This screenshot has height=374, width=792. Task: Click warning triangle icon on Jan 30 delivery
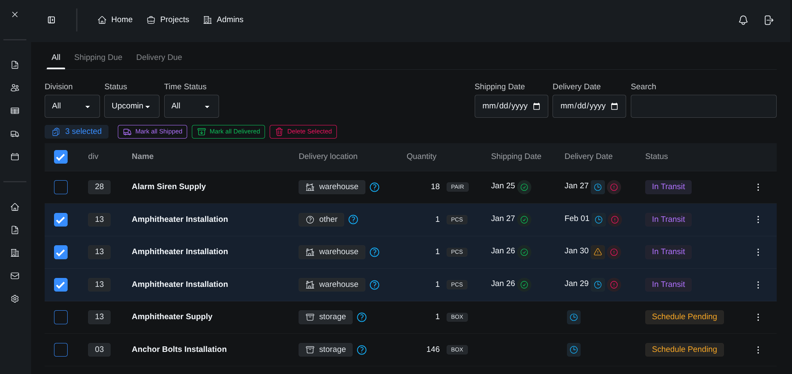click(x=598, y=252)
